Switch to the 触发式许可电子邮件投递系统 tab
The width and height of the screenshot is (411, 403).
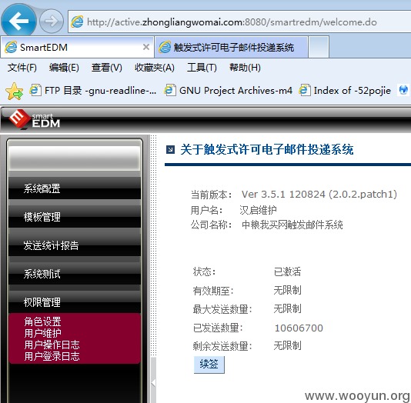point(231,48)
